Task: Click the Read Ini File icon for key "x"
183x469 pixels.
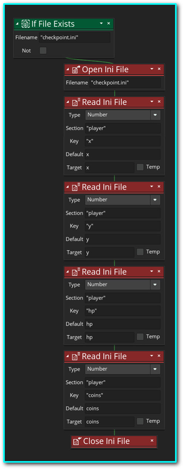Action: pos(76,102)
